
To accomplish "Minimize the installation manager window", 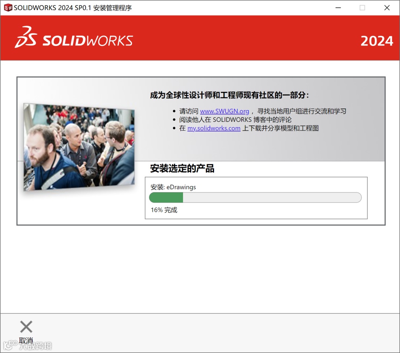I will (338, 8).
